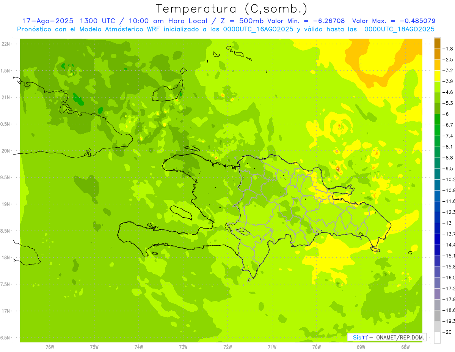Click colorbar segment between -8.1 and -8.8

[x=437, y=152]
